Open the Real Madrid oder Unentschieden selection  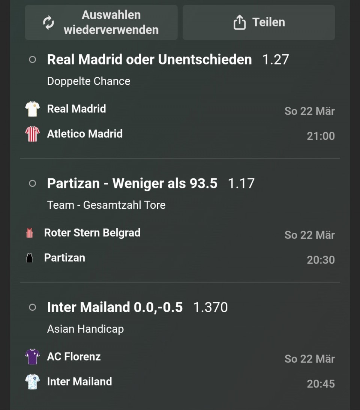tap(149, 60)
